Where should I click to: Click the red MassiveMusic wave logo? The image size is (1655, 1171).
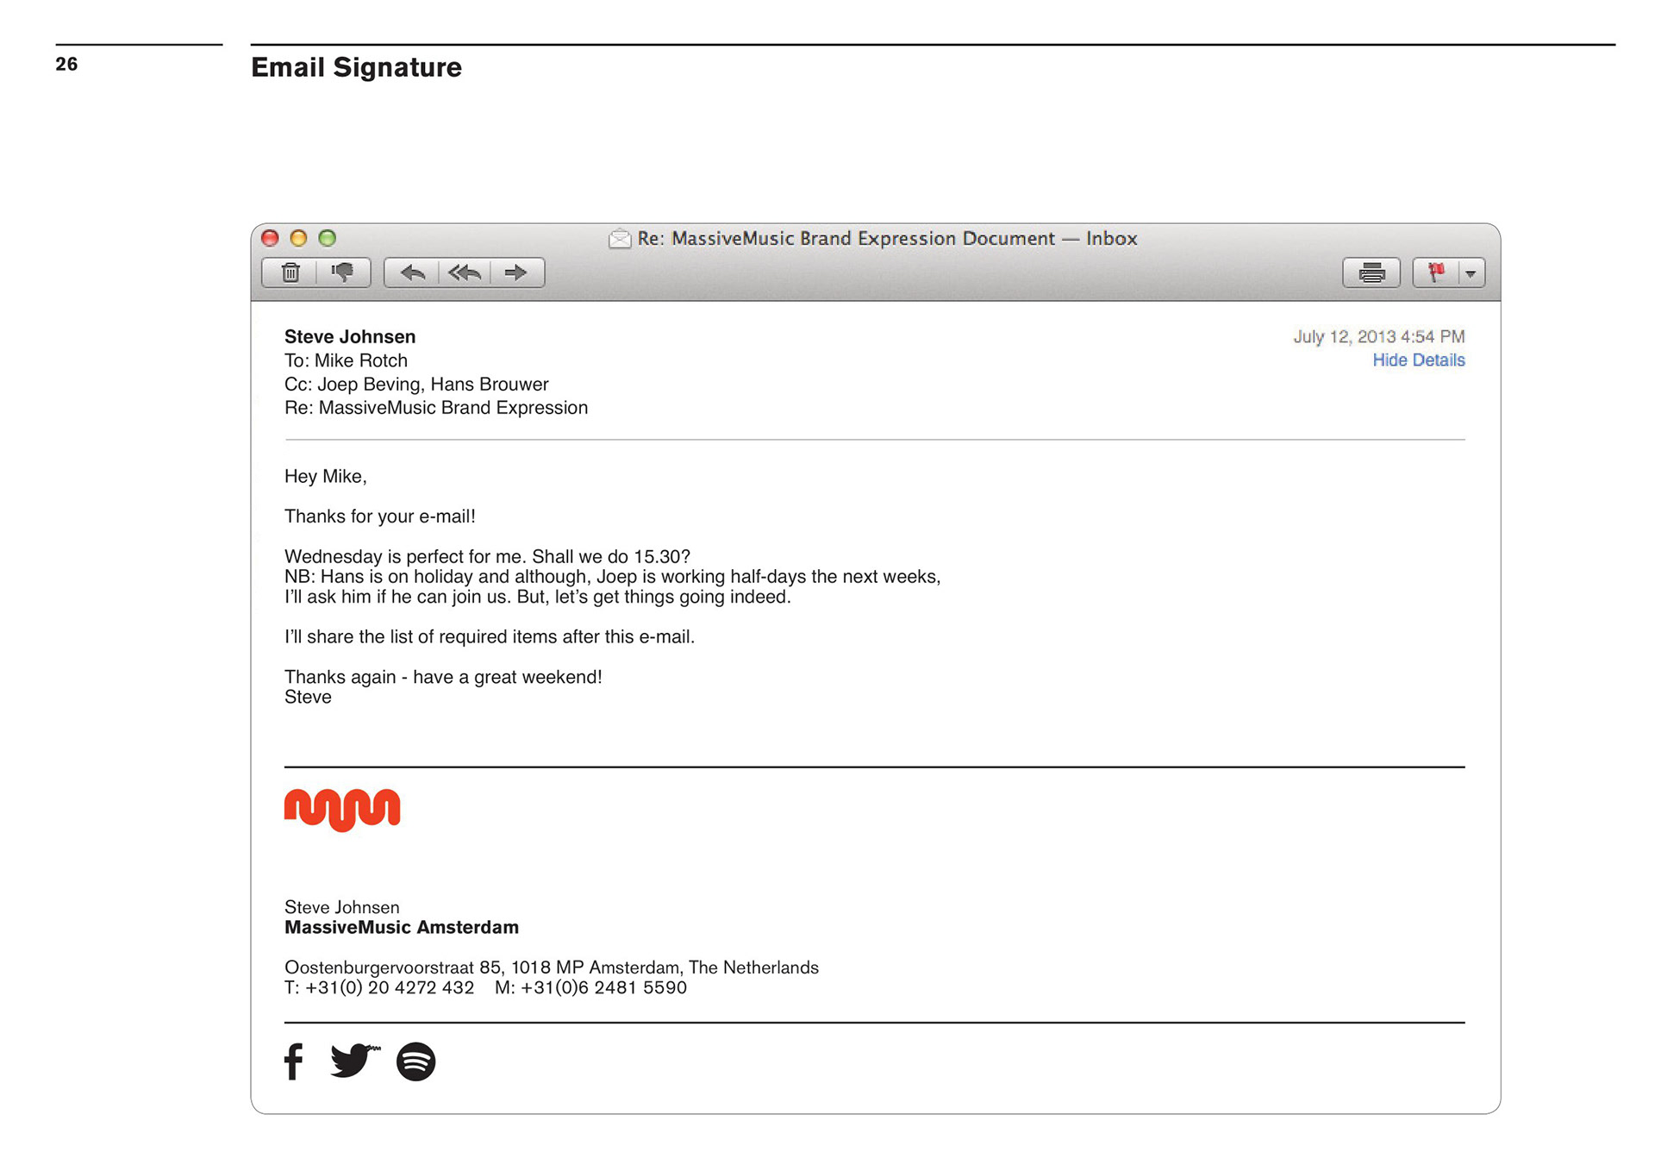(342, 809)
